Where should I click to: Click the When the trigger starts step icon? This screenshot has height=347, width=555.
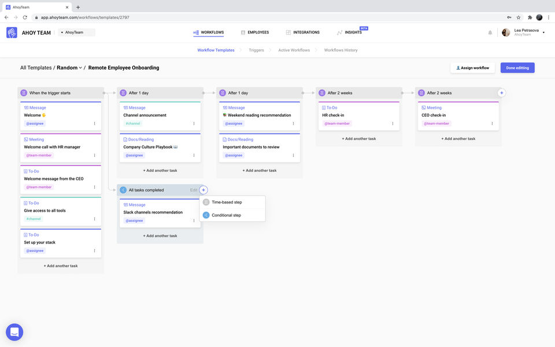coord(24,93)
